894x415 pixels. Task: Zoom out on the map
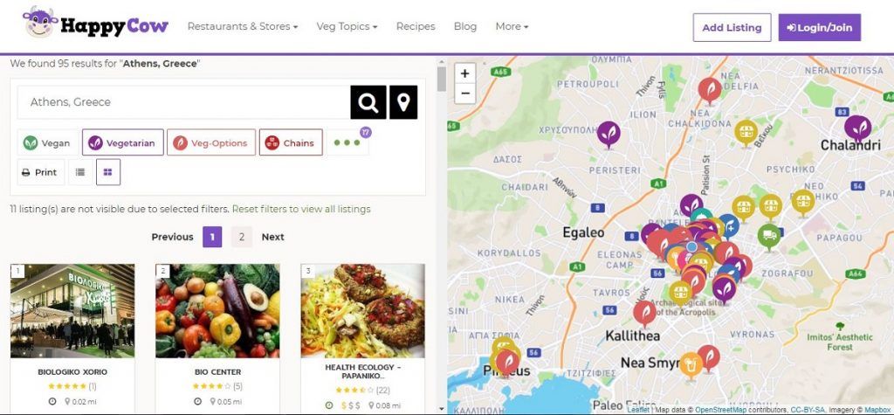pos(465,93)
